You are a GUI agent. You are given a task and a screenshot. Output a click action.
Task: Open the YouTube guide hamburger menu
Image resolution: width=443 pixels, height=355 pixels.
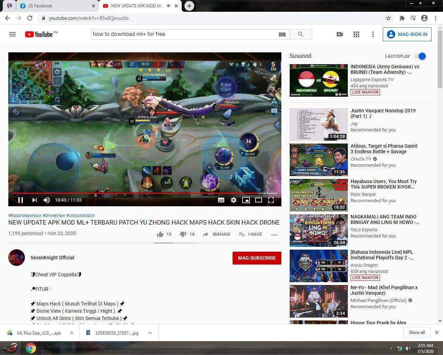(x=12, y=34)
